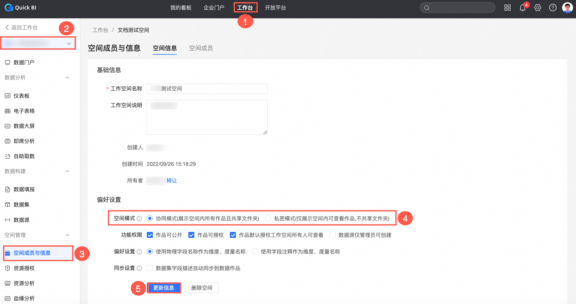Click the 数据门户 sidebar icon
This screenshot has height=304, width=576.
coord(8,62)
